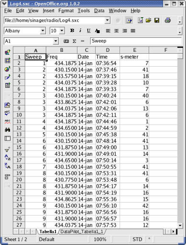Select the s-meter value 42 cell
Viewport: 186px width, 245px height.
coord(134,206)
